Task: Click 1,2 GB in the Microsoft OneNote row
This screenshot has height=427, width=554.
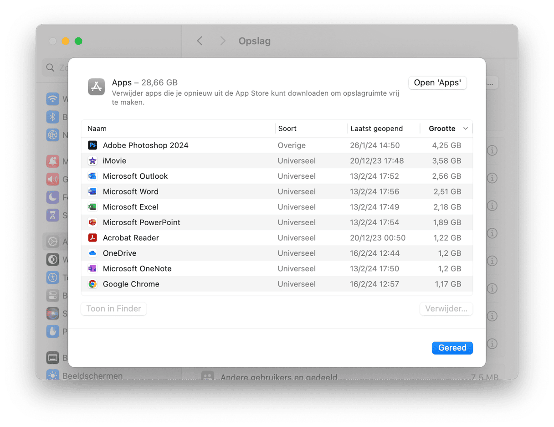Action: 450,269
